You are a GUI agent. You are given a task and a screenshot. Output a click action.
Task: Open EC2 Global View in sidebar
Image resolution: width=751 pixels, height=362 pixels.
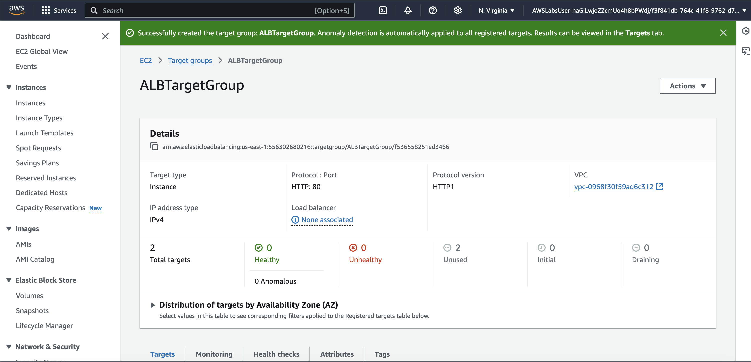[x=42, y=51]
